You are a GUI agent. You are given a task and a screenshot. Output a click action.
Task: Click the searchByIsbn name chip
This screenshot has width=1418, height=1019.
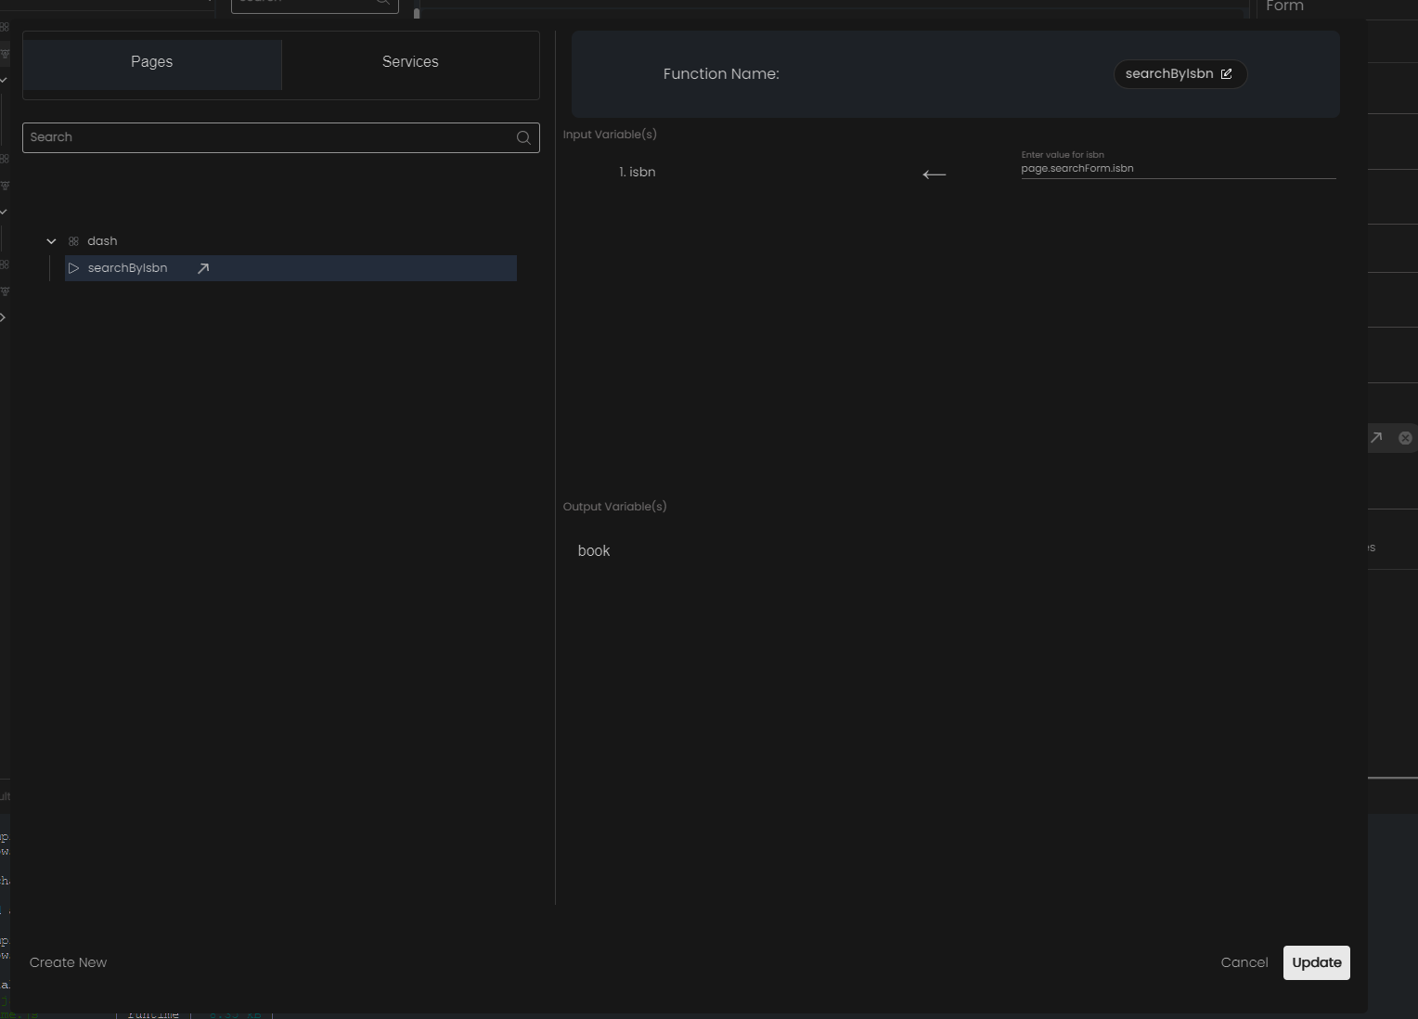point(1180,74)
